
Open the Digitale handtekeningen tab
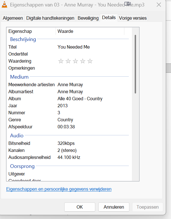pyautogui.click(x=50, y=18)
